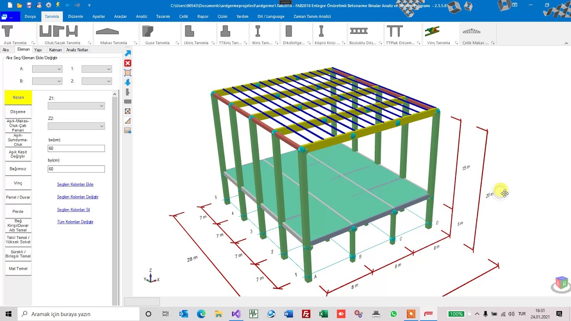Click the lightning bolt analysis icon

[x=58, y=5]
